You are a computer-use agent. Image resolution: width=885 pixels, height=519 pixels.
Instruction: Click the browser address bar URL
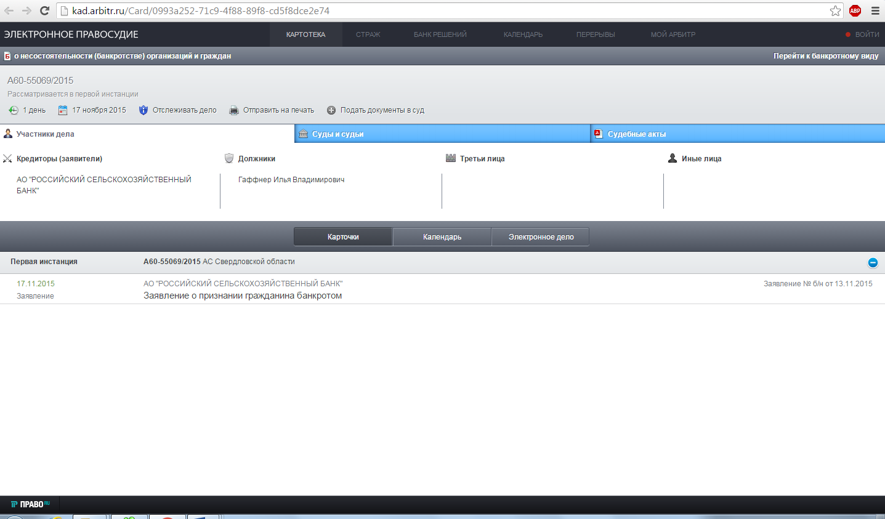pyautogui.click(x=201, y=11)
